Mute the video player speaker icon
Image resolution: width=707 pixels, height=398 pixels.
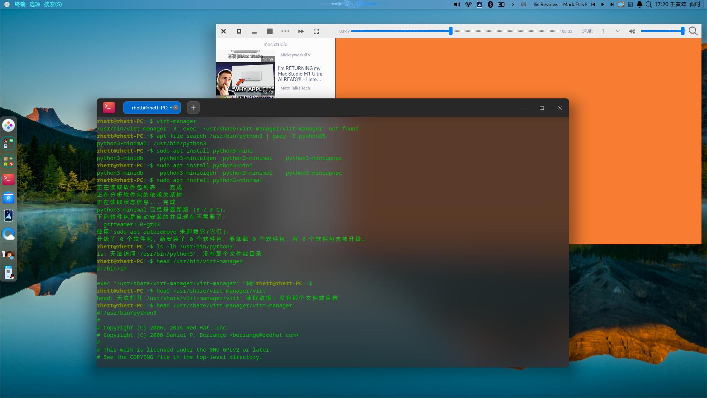click(x=632, y=31)
